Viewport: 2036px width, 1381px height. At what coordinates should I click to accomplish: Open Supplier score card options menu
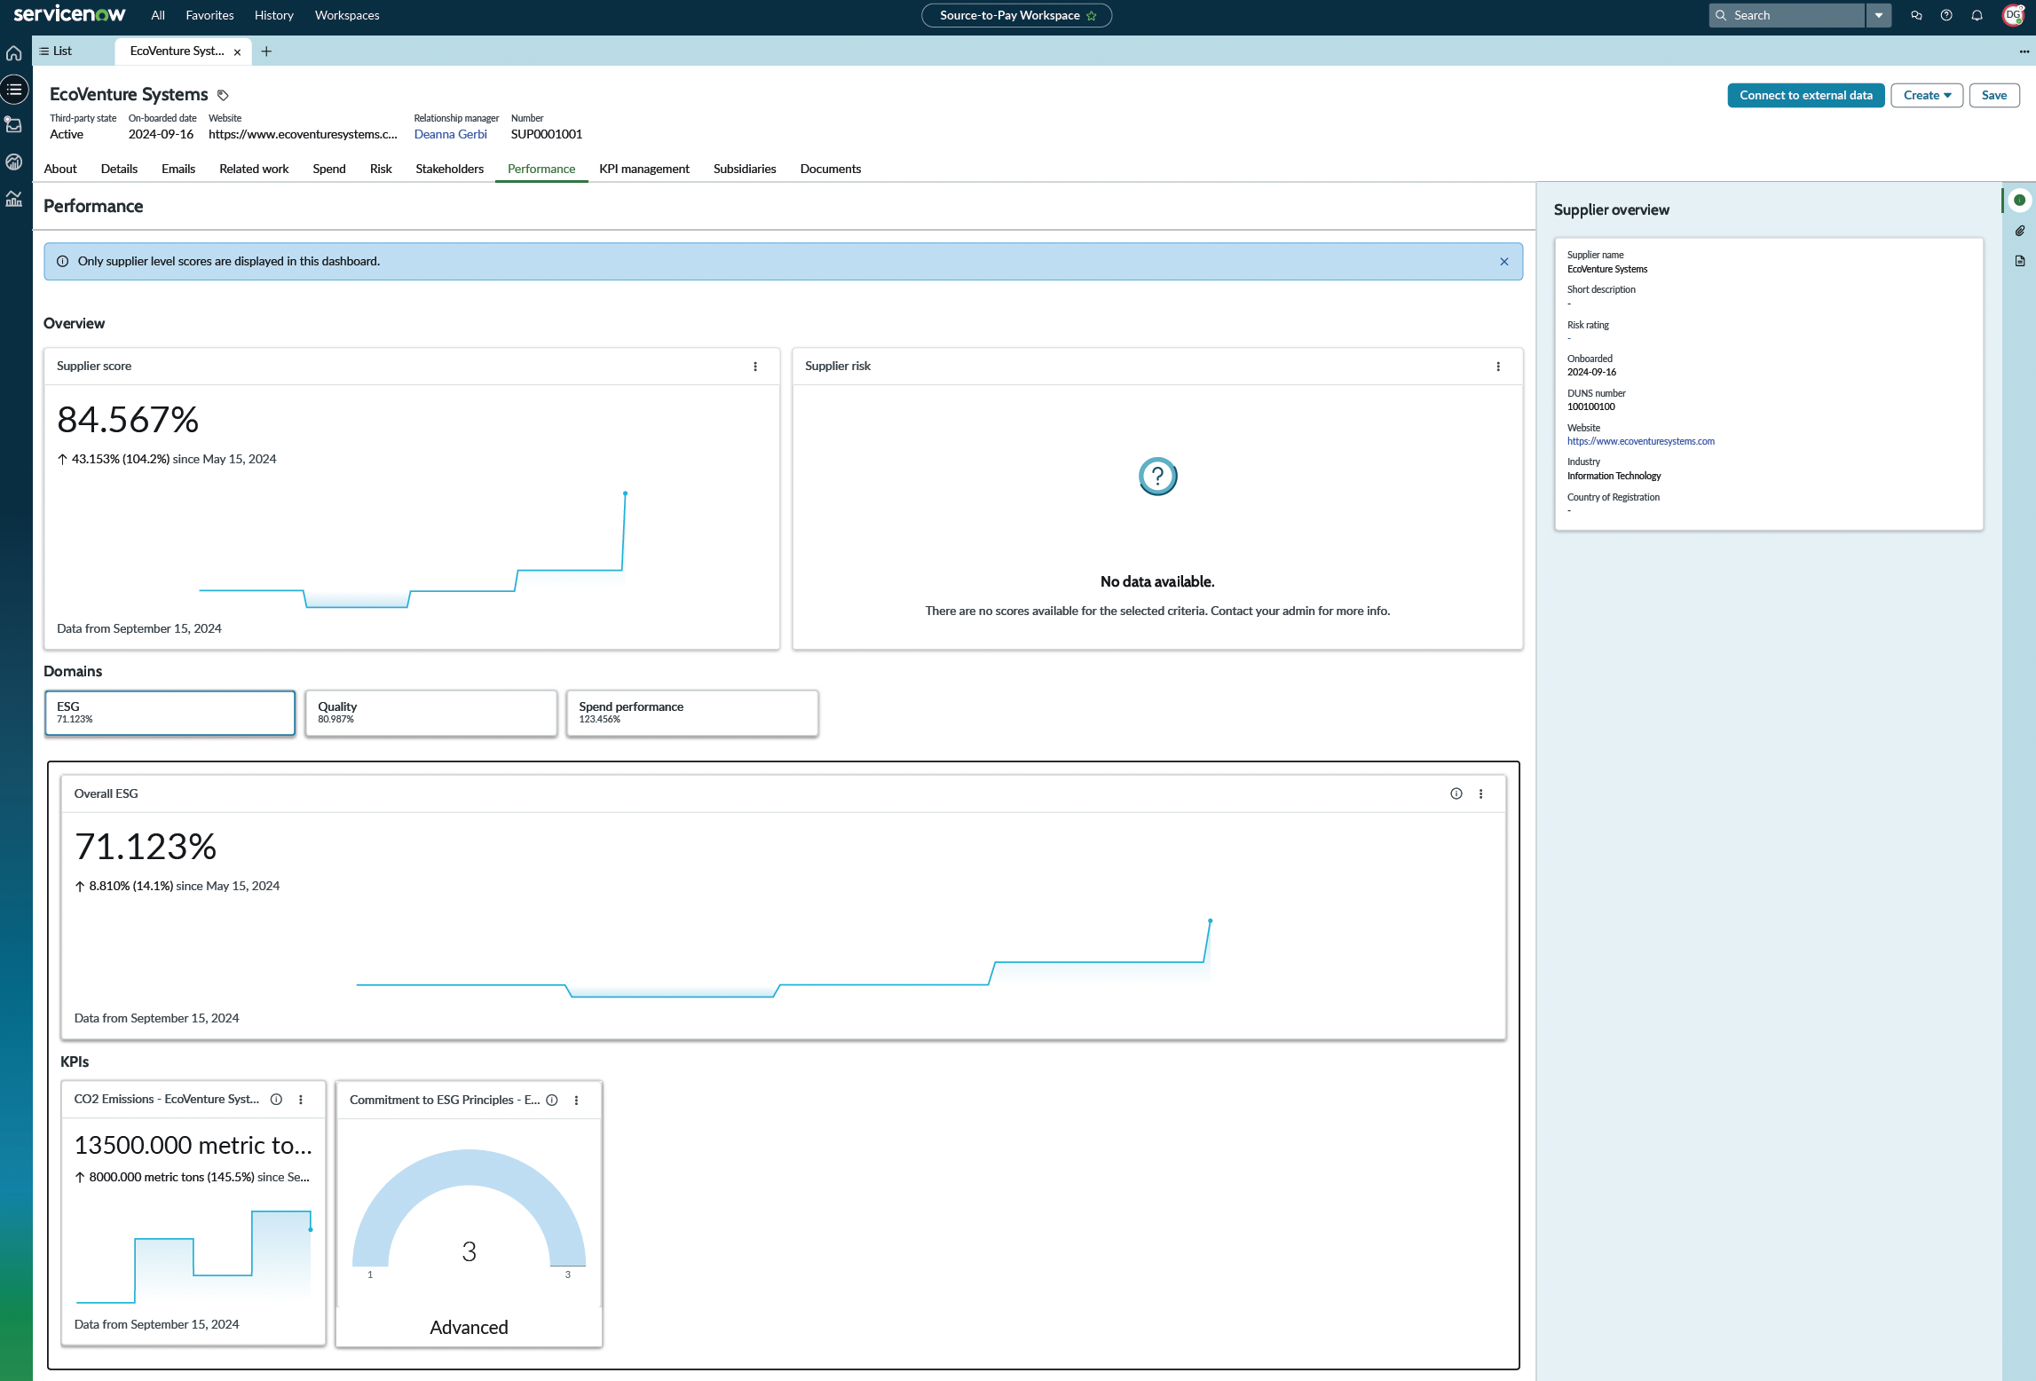point(755,367)
